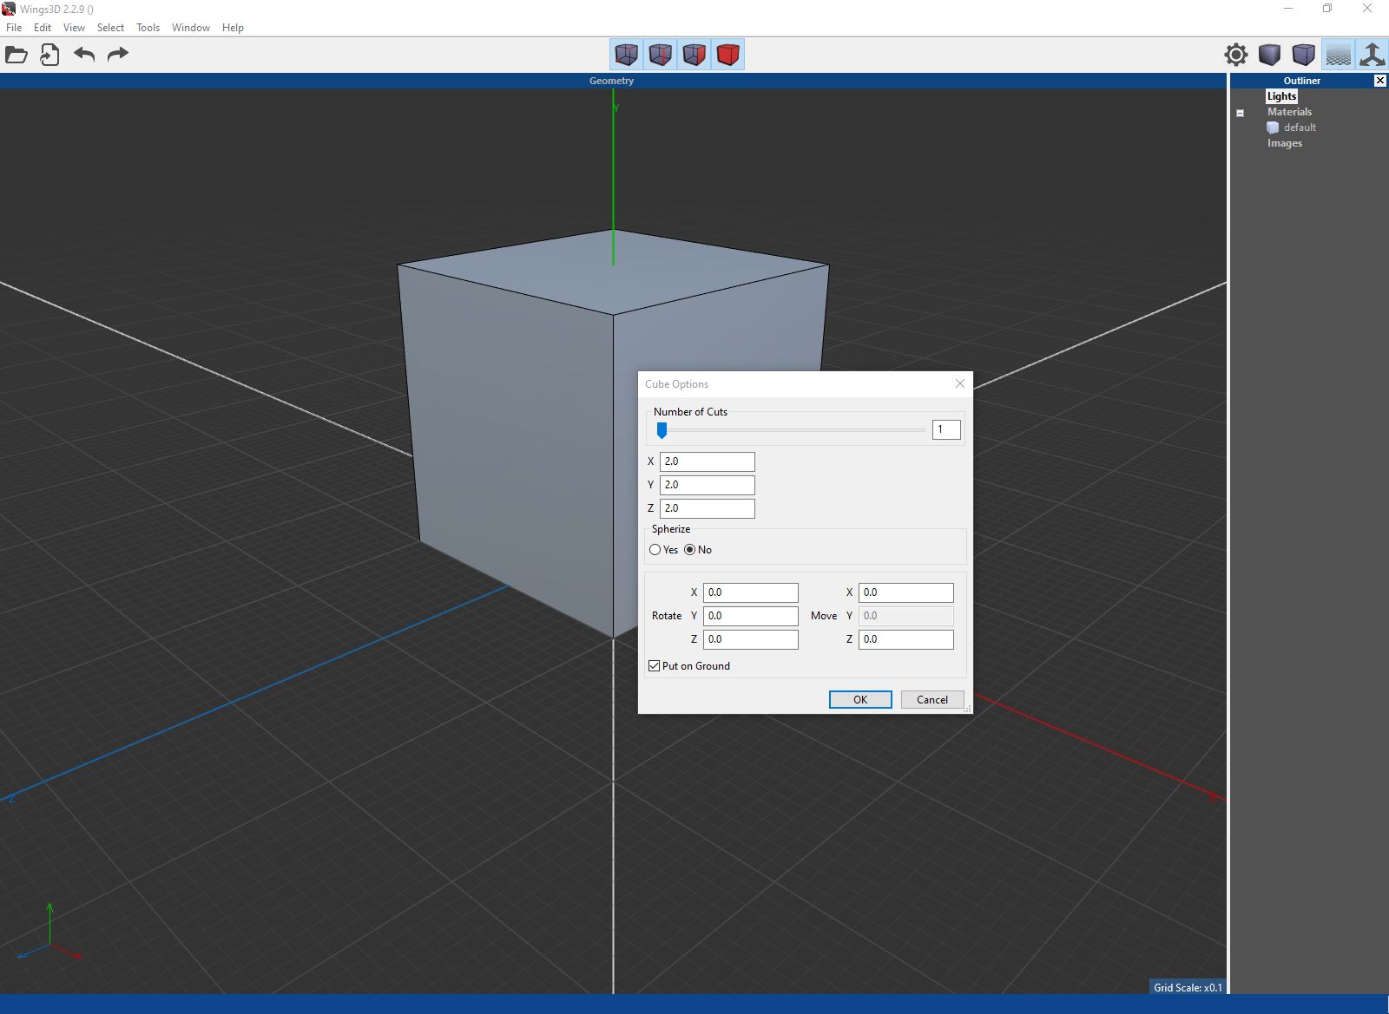Toggle axes display icon

coord(1372,55)
